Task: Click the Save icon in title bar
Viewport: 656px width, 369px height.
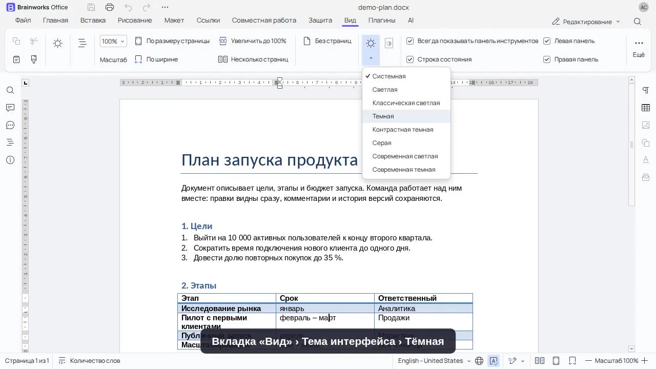Action: 91,7
